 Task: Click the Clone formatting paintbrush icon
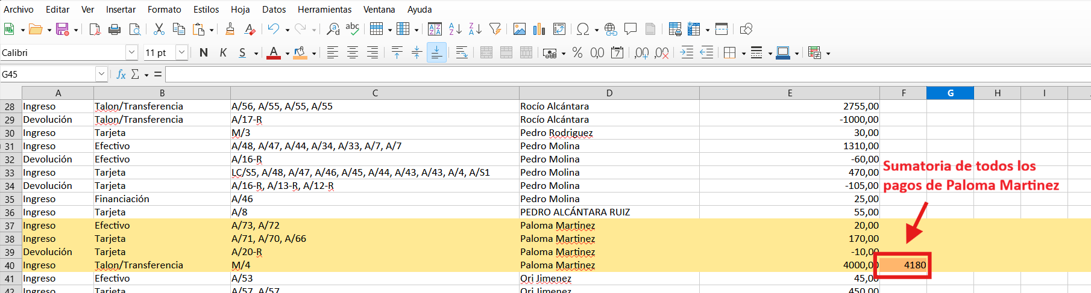click(230, 29)
